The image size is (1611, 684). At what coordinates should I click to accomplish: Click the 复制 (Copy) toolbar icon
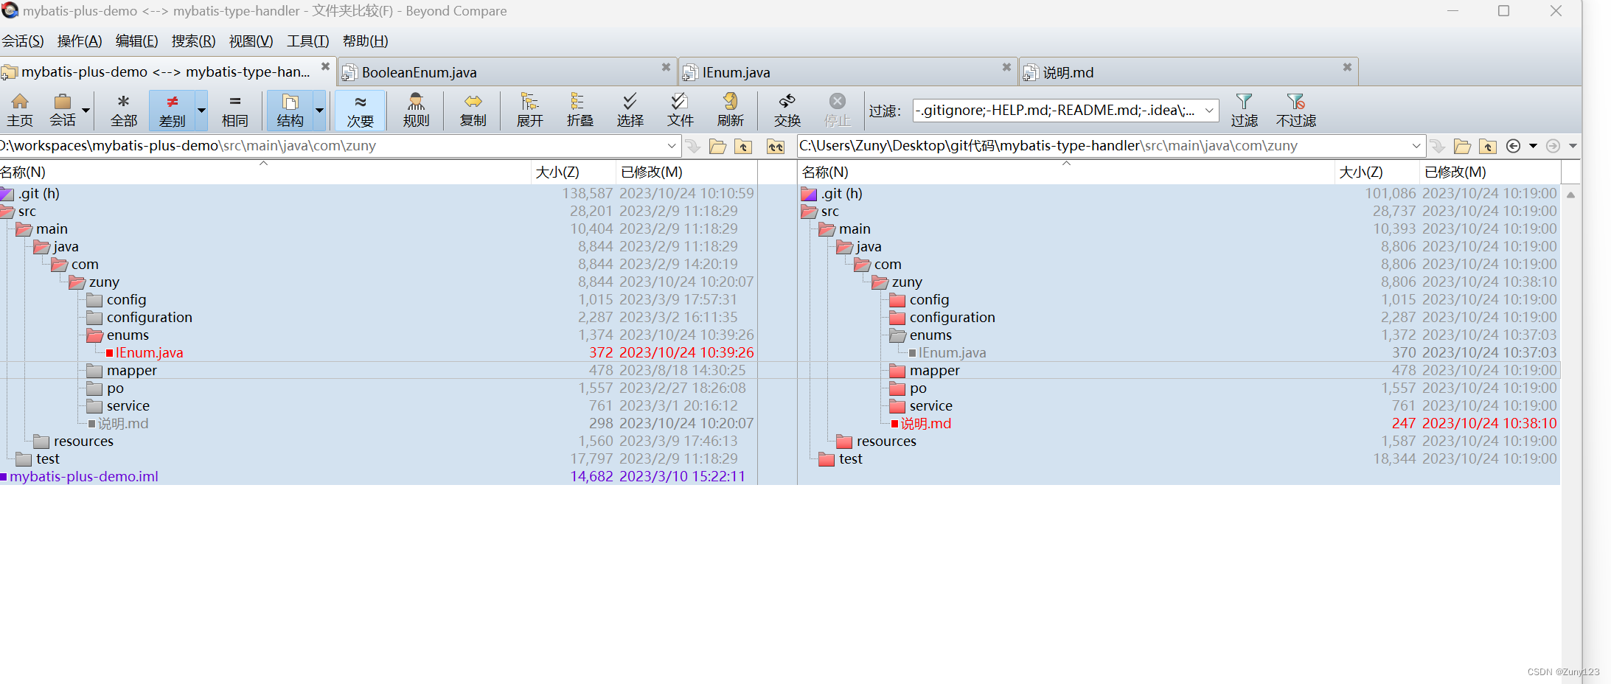(x=473, y=111)
